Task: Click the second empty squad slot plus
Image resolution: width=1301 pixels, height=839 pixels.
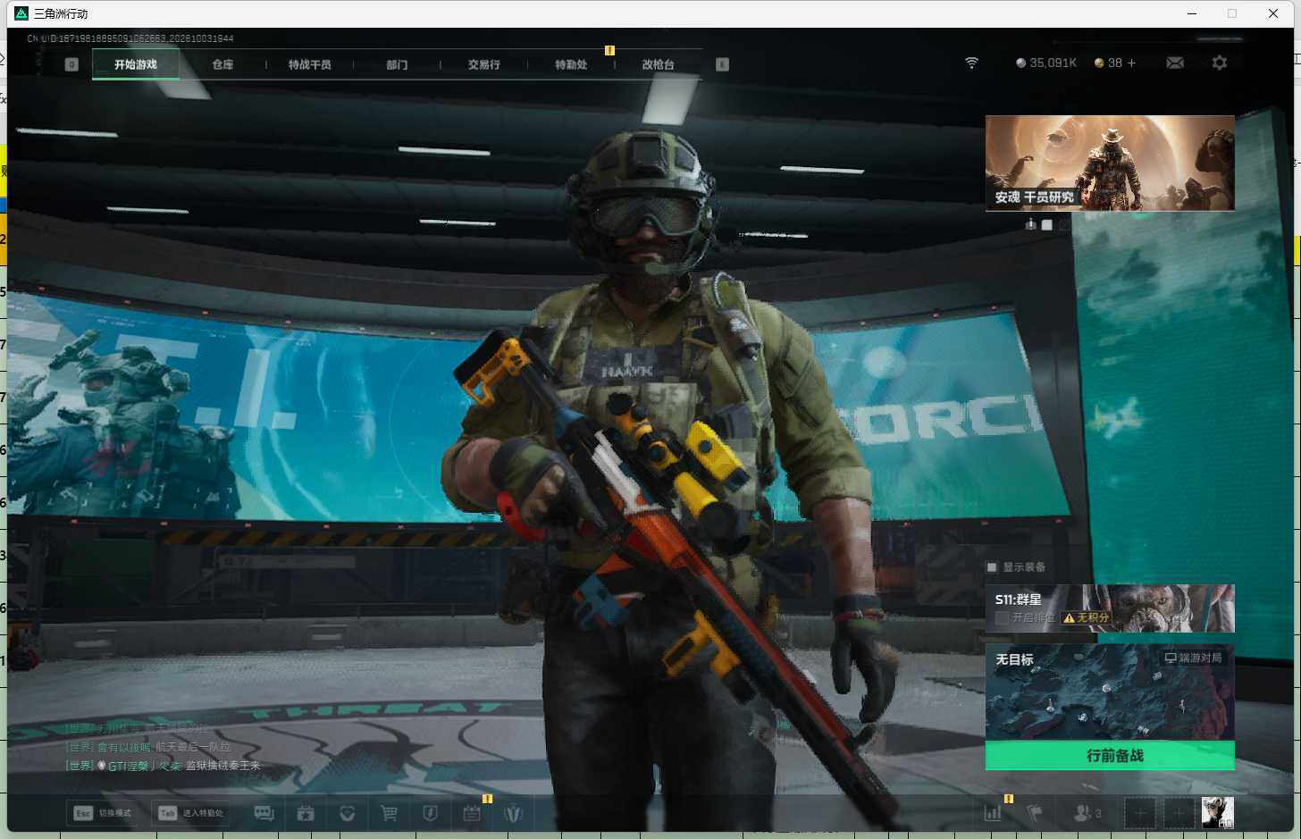Action: (1179, 813)
